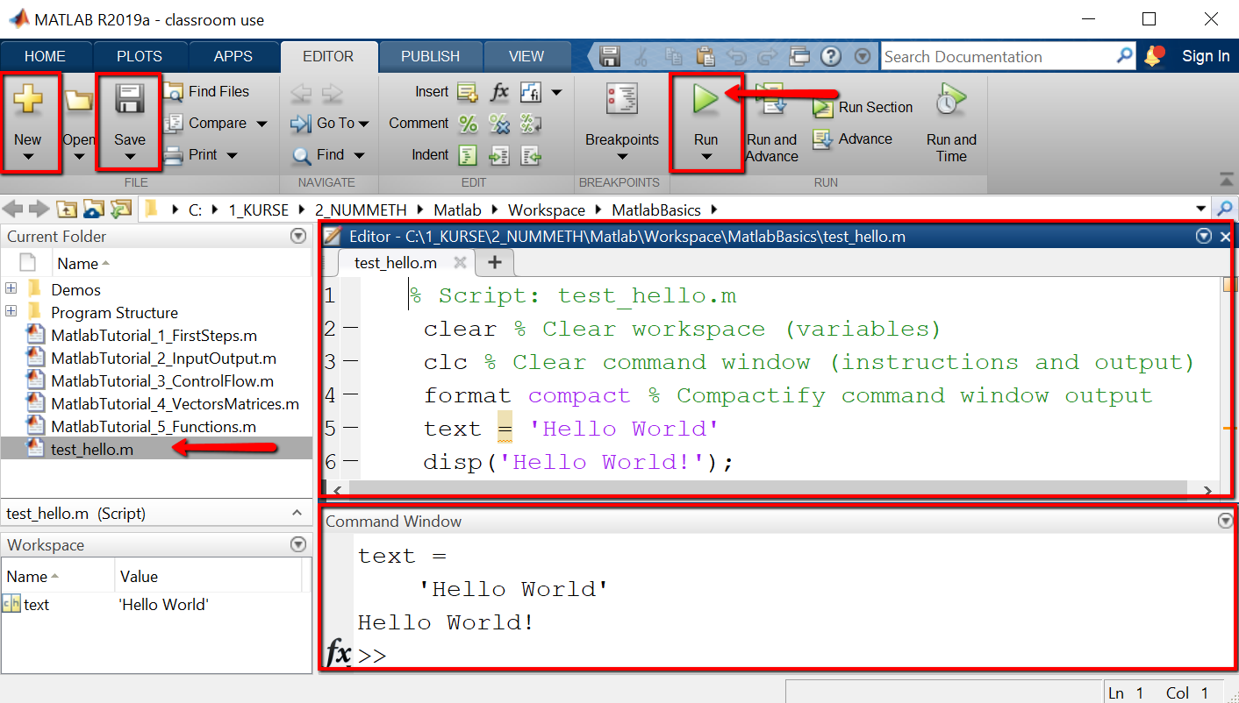Image resolution: width=1239 pixels, height=703 pixels.
Task: Open the Run dropdown arrow
Action: (x=706, y=156)
